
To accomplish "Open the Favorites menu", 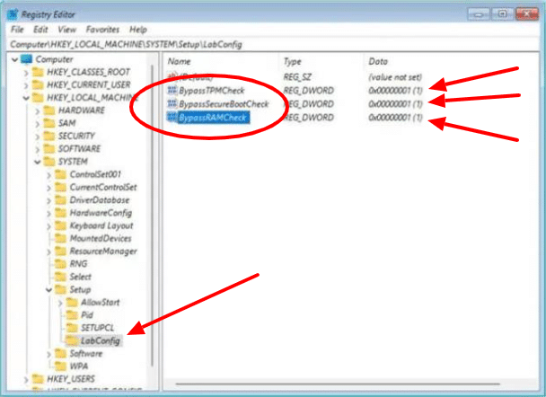I will click(102, 30).
